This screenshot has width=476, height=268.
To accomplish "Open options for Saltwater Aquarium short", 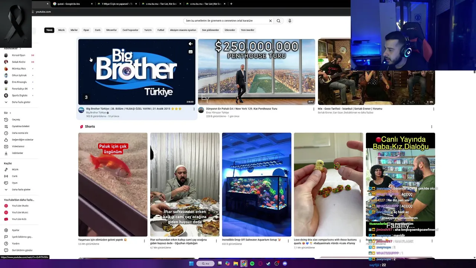I will [288, 241].
